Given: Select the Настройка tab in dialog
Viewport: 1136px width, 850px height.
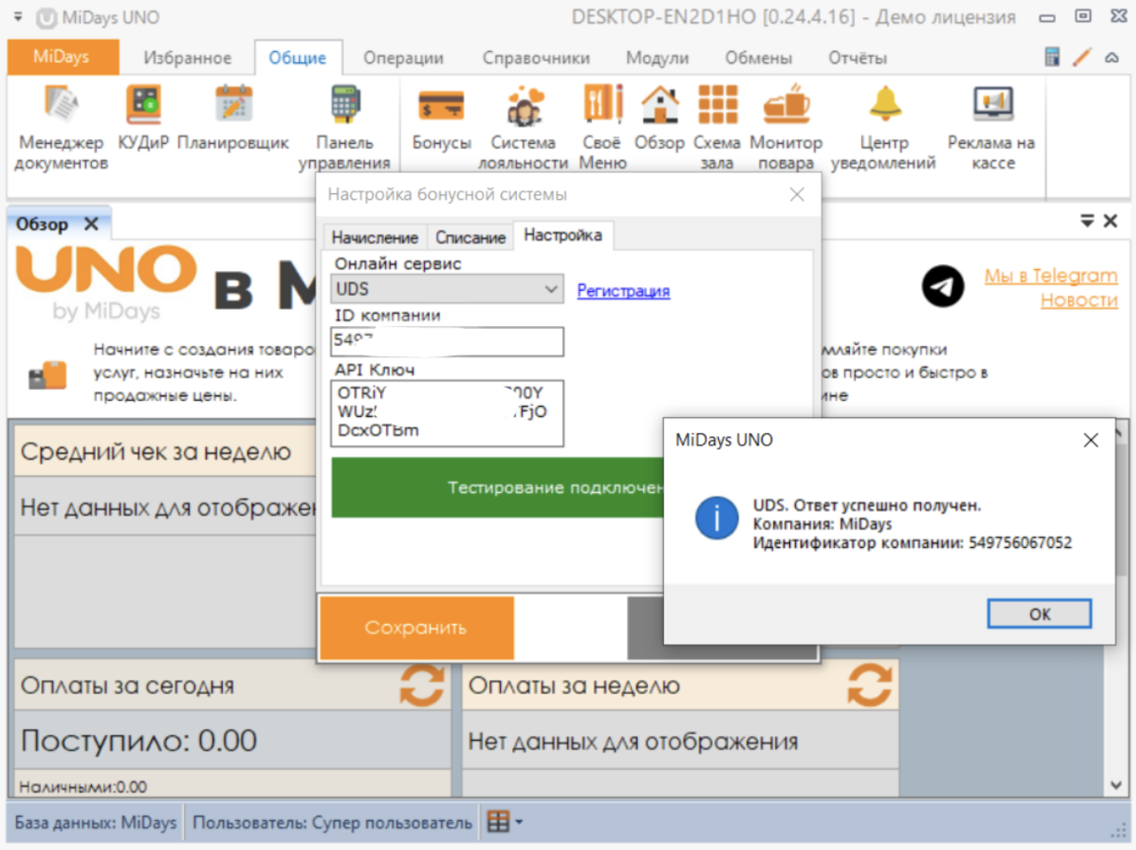Looking at the screenshot, I should 563,235.
